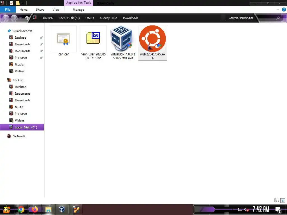The width and height of the screenshot is (287, 215).
Task: Open VirtualBox taskbar icon
Action: point(62,209)
